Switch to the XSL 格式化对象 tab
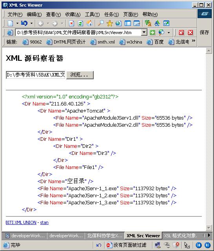The width and height of the screenshot is (214, 251). point(181,236)
